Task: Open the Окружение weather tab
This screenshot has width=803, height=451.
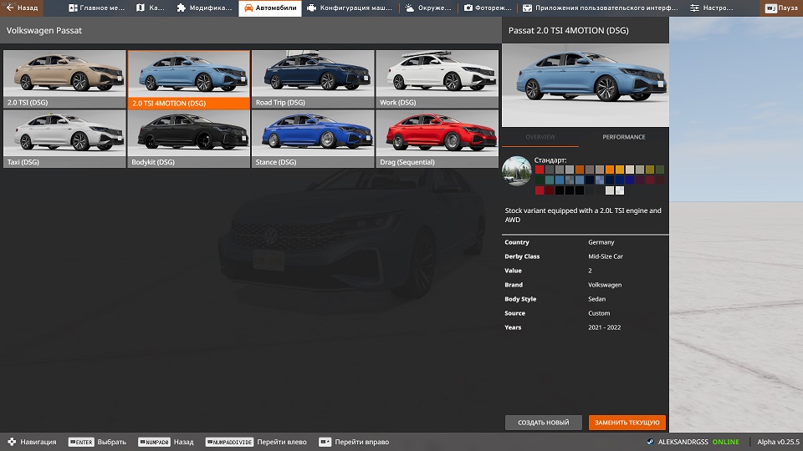Action: point(429,8)
